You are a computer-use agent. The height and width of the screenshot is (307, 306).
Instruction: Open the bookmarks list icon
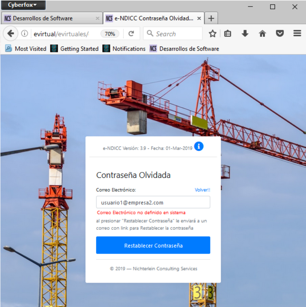228,34
